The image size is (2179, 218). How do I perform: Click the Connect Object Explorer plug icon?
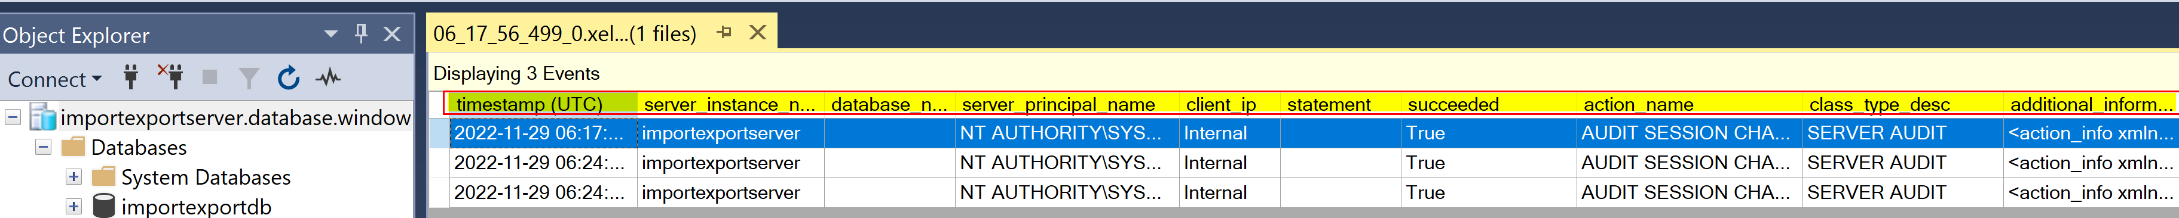coord(130,77)
